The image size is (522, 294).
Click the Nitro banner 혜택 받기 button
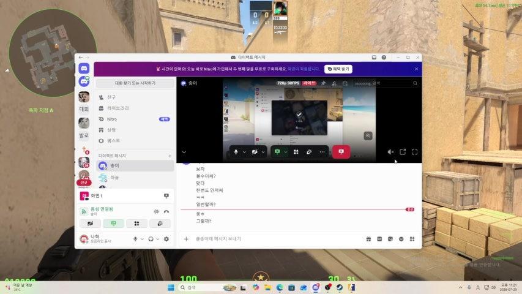[338, 69]
